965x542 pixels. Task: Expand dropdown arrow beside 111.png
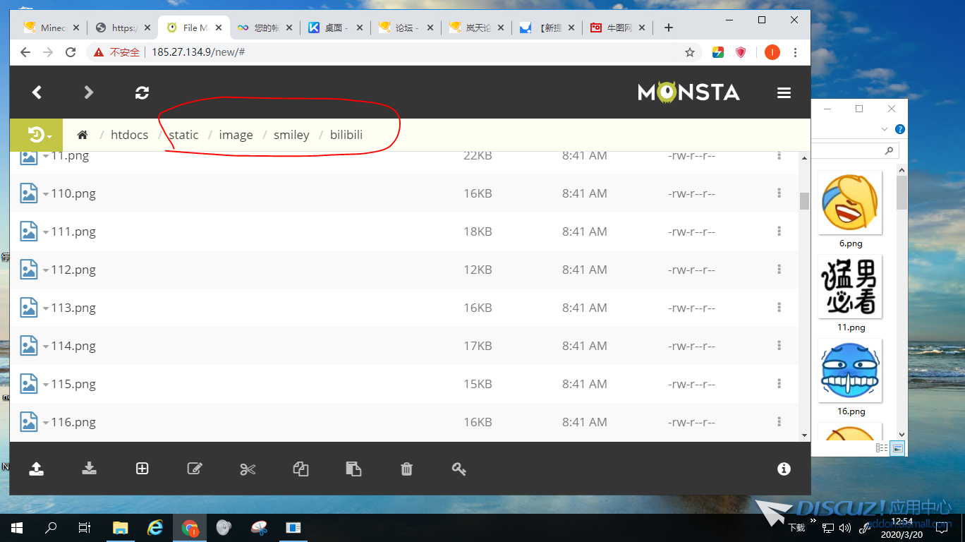coord(46,233)
